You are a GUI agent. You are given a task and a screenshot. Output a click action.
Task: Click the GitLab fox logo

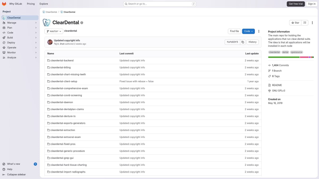click(x=4, y=4)
